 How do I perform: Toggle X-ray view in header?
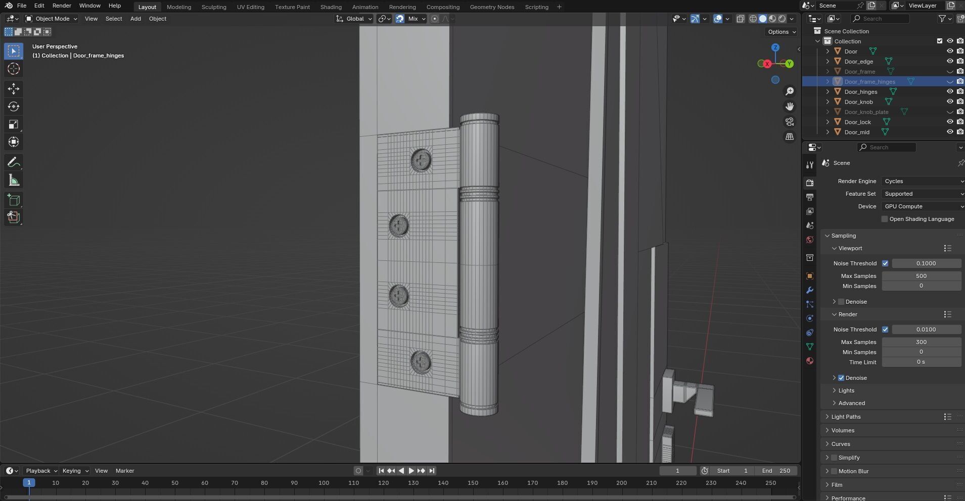click(x=740, y=19)
